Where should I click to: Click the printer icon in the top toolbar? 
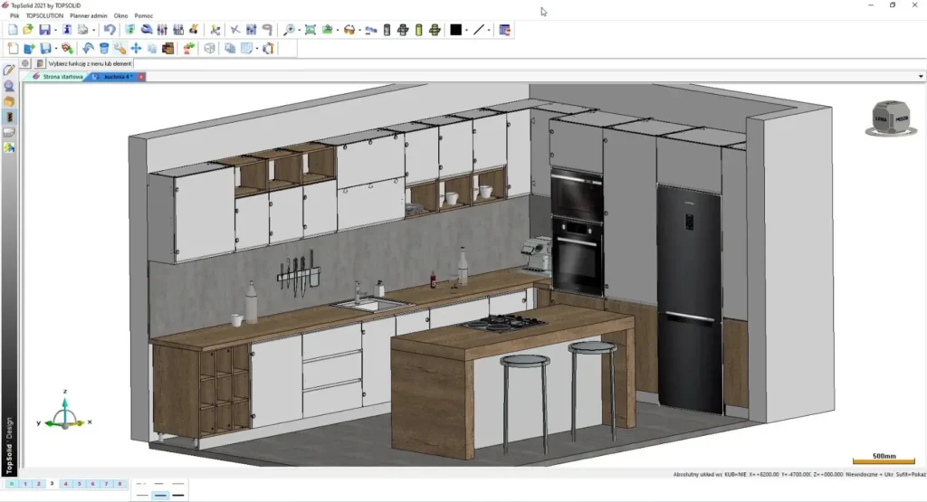pos(82,30)
